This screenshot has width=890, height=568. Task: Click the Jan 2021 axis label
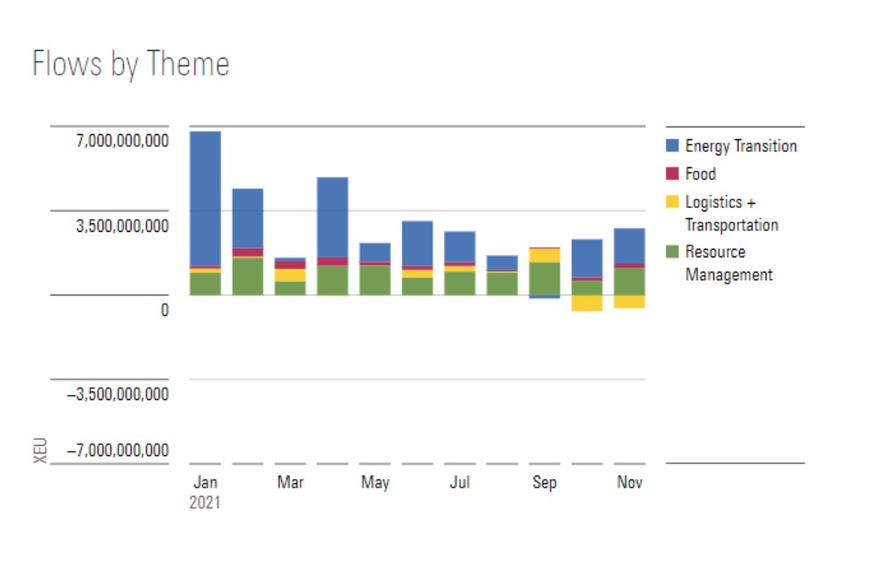(205, 492)
